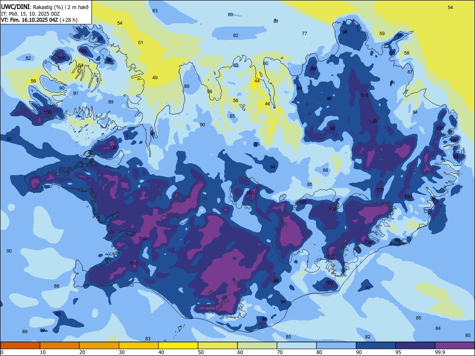Click the '50' legend tick label
475x356 pixels.
click(201, 352)
